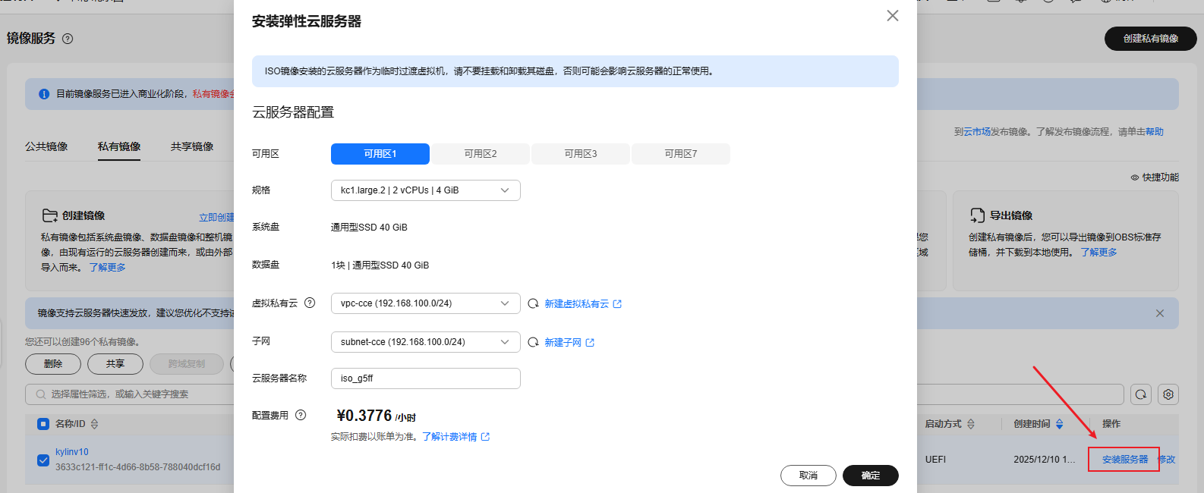
Task: Open the table settings gear icon
Action: (1168, 394)
